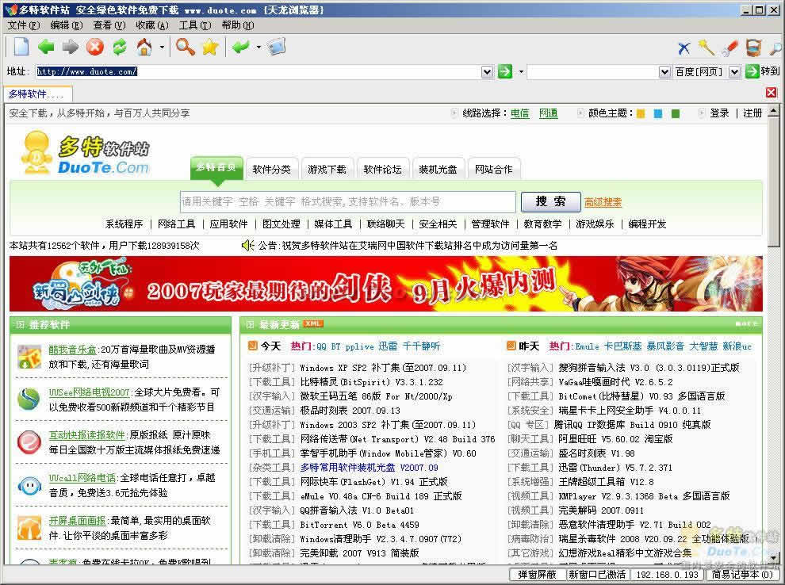785x585 pixels.
Task: Expand the home button dropdown arrow
Action: tap(162, 48)
